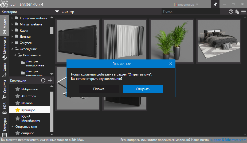The height and width of the screenshot is (143, 247).
Task: Select the Кузницов collection
Action: (x=29, y=110)
